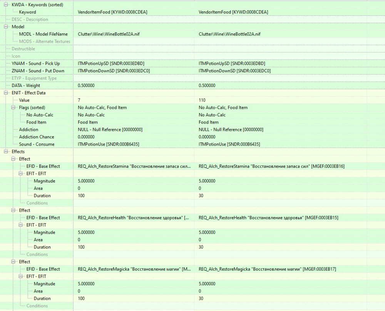The image size is (385, 311).
Task: Click the first VendorItemFood [KYWD:0008CDEA] cell
Action: tap(134, 12)
